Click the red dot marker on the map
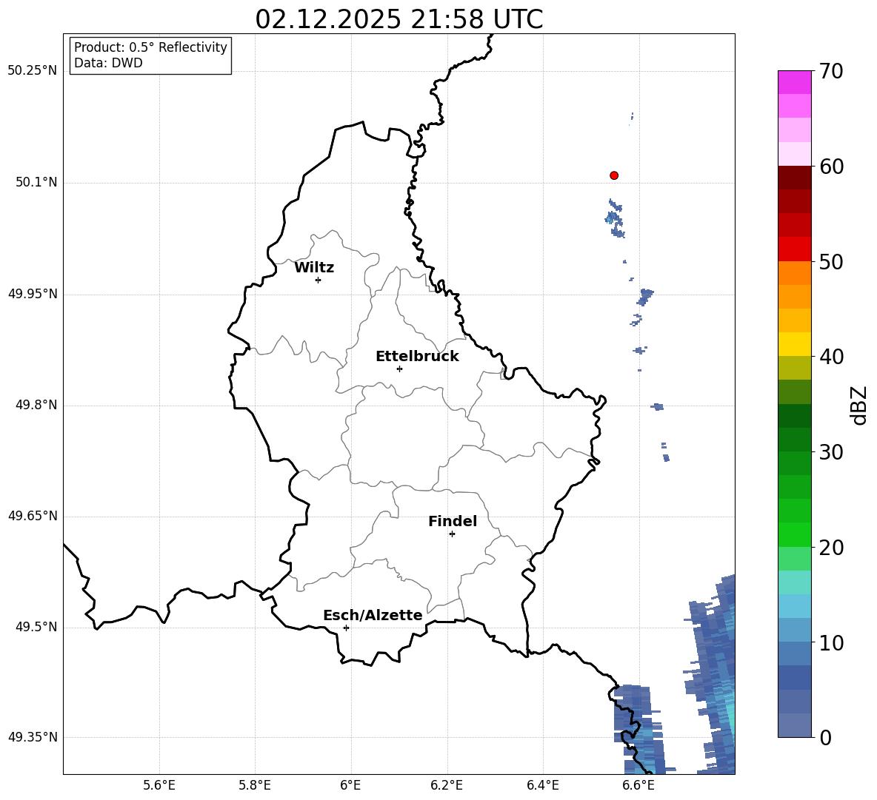 tap(614, 175)
